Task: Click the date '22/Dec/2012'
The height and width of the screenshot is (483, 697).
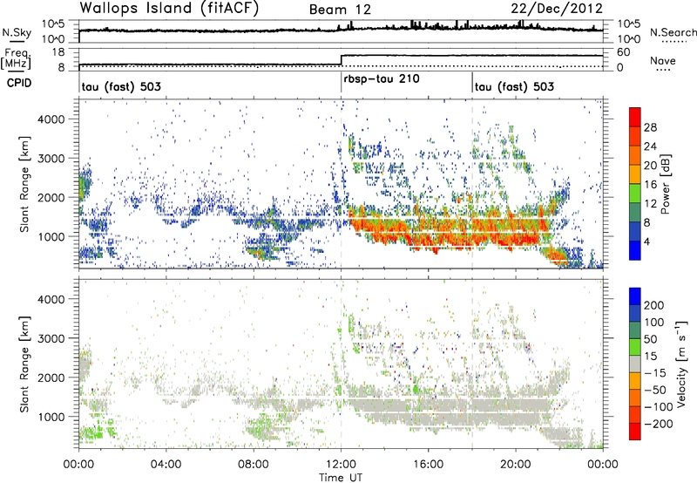Action: (x=557, y=8)
